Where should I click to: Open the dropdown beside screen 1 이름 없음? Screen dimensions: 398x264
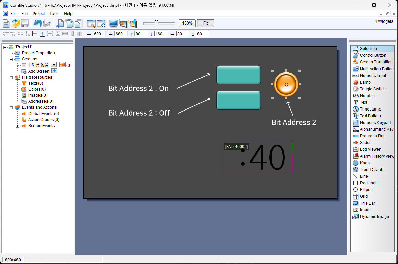(x=53, y=65)
